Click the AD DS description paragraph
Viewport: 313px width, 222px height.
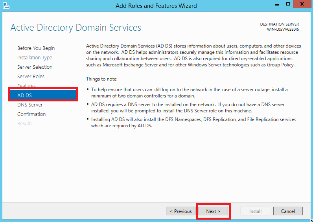pyautogui.click(x=193, y=55)
